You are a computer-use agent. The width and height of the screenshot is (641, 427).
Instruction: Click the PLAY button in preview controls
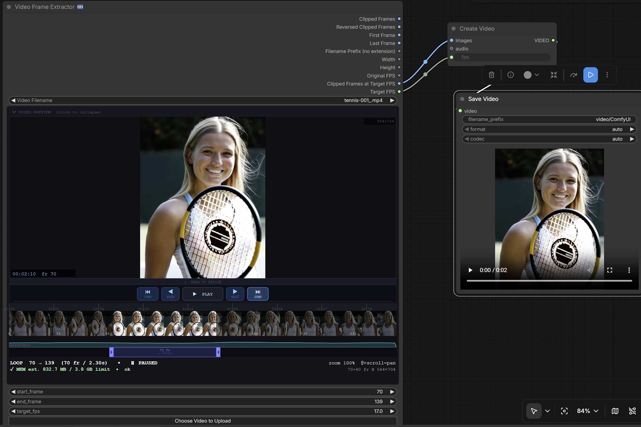click(203, 294)
